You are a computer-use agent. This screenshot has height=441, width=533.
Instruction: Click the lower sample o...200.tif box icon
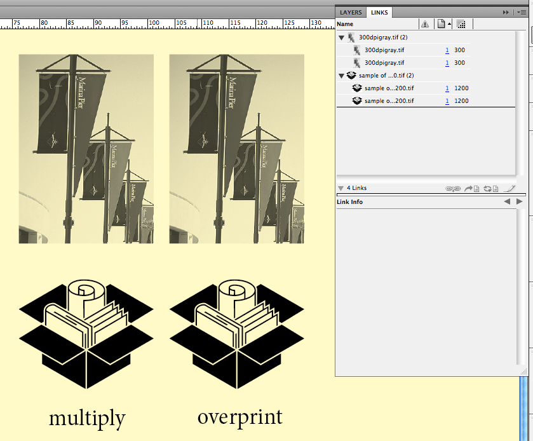coord(356,100)
